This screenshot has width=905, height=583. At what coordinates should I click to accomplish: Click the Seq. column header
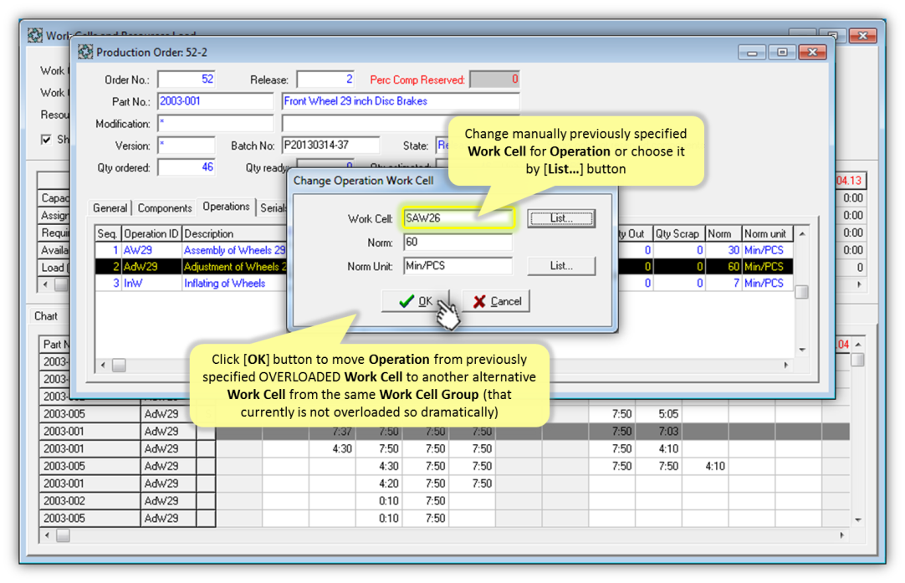coord(108,233)
